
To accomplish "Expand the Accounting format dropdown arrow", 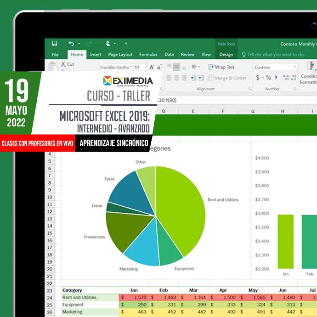I will [263, 78].
